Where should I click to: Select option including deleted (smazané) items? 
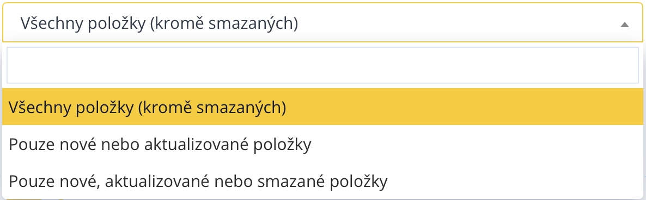322,180
